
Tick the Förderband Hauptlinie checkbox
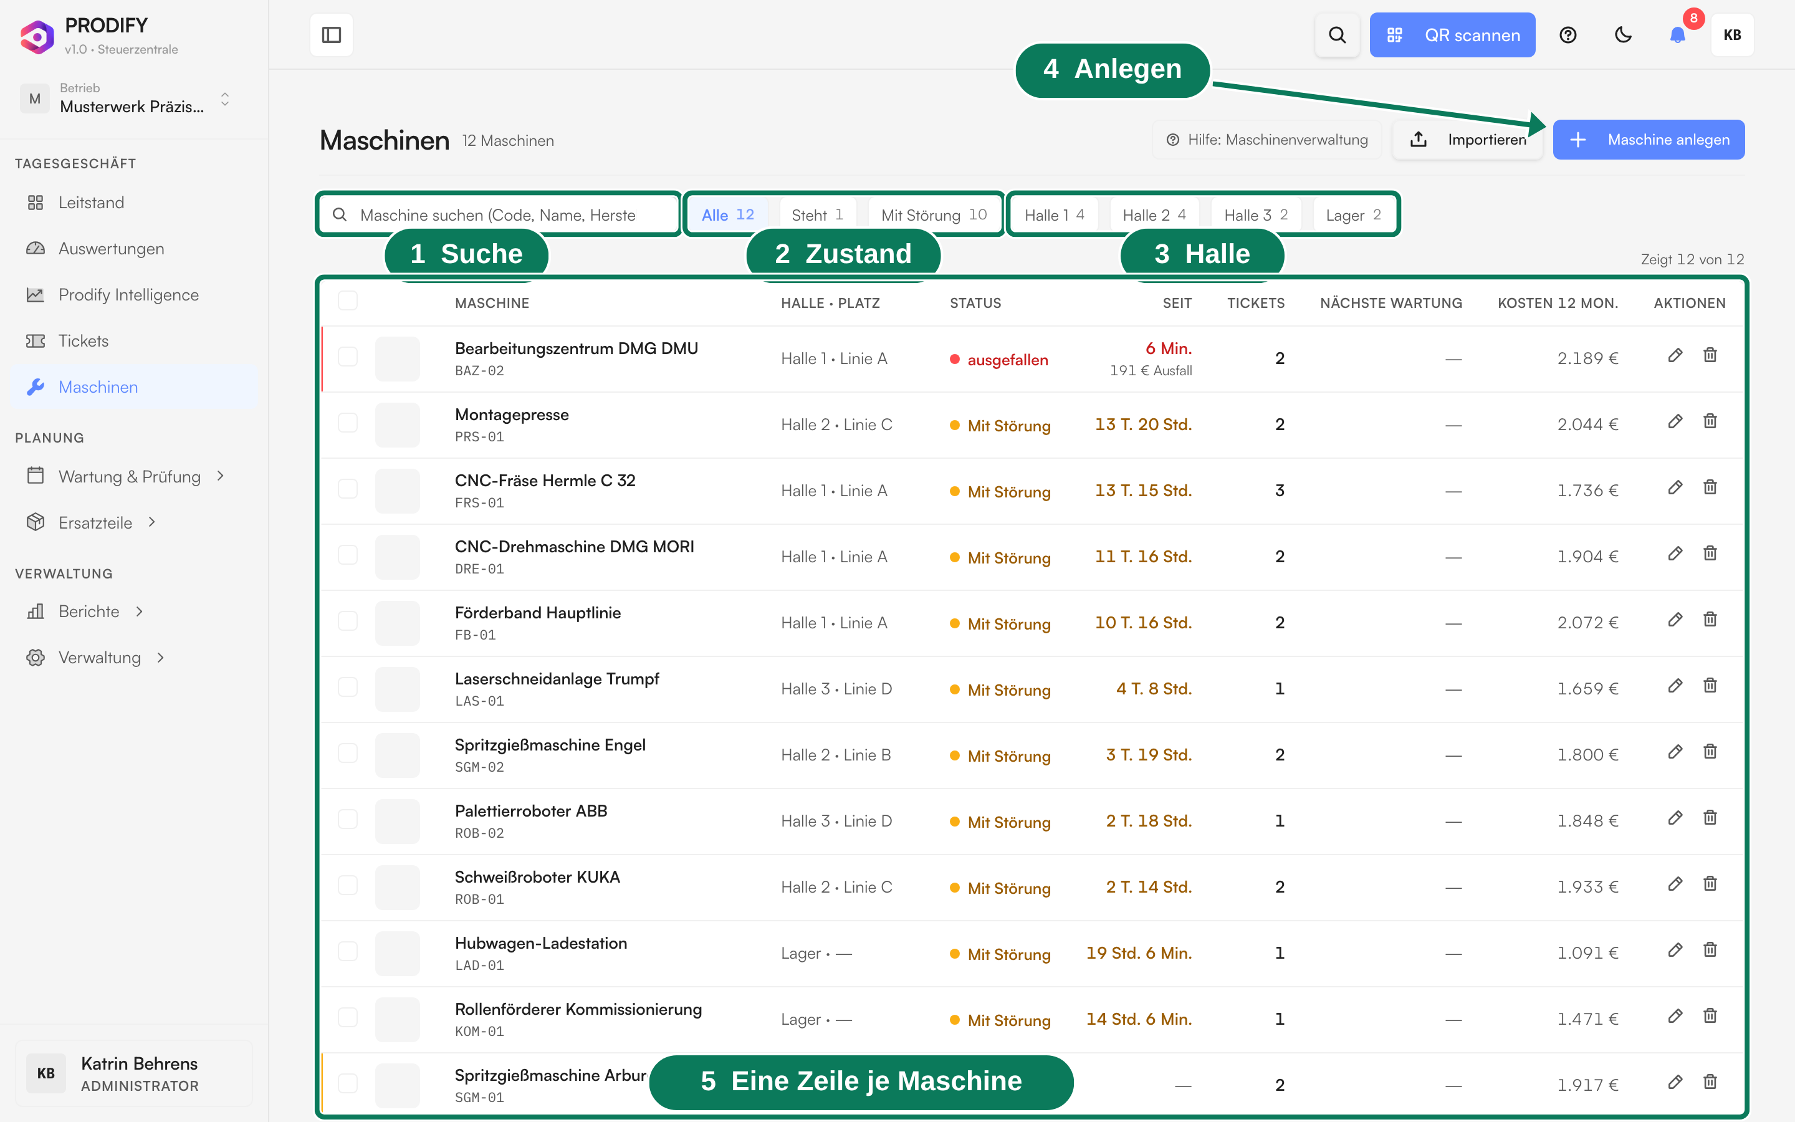[348, 620]
